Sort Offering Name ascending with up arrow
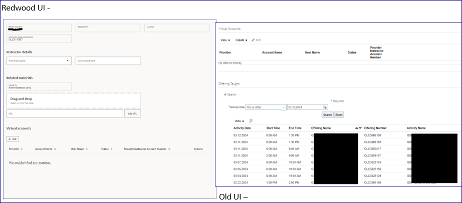This screenshot has height=203, width=462. [x=357, y=128]
